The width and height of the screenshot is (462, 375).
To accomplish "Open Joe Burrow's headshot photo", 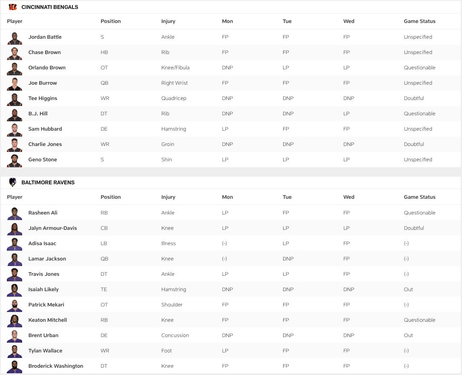I will [14, 83].
